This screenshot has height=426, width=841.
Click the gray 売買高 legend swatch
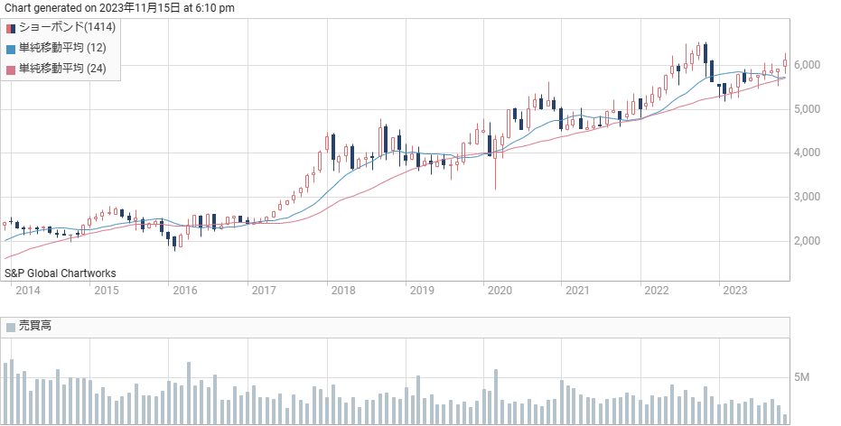11,327
